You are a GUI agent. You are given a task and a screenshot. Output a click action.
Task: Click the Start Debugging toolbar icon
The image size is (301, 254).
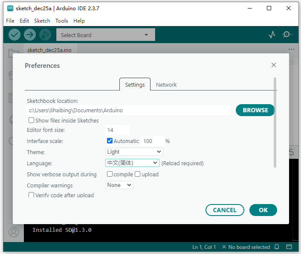45,35
